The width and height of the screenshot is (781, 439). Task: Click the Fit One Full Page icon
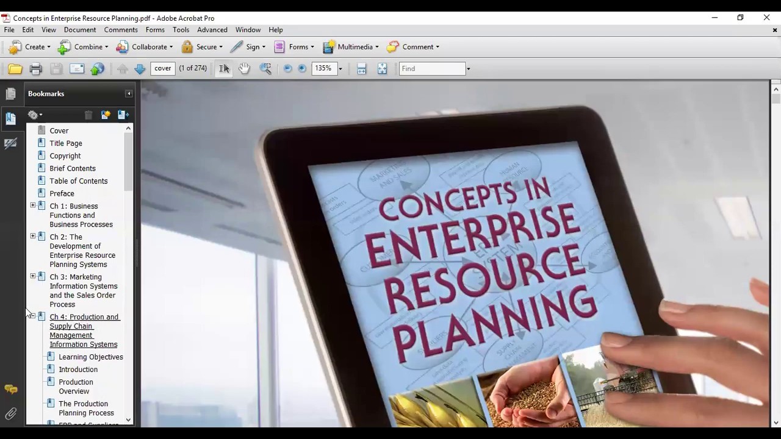[x=382, y=69]
